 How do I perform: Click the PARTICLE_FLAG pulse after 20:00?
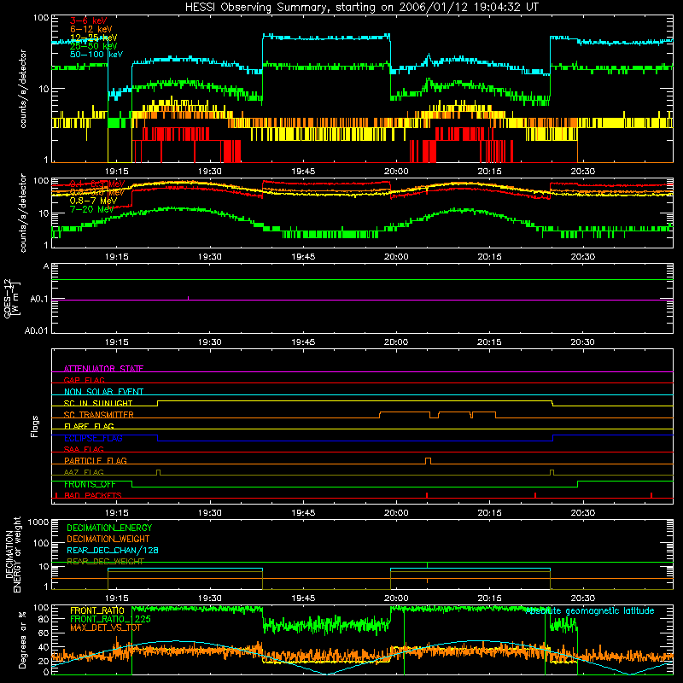tap(429, 461)
